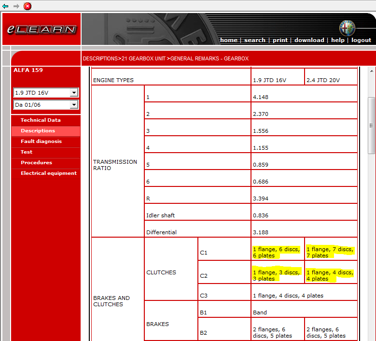Open the home link
The image size is (376, 341).
[229, 40]
